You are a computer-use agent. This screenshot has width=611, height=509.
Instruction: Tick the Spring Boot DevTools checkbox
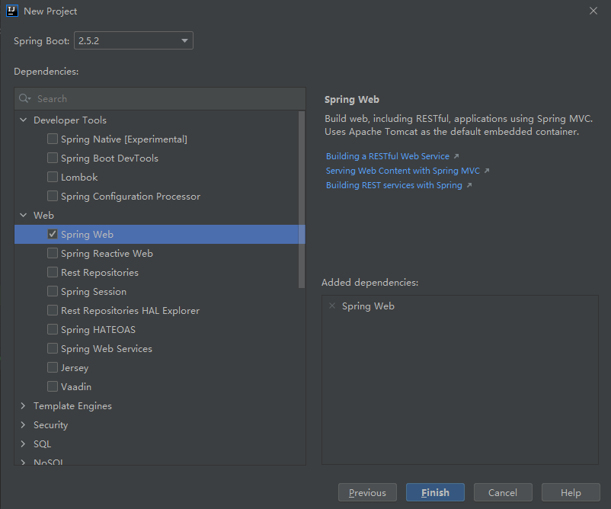click(x=53, y=158)
